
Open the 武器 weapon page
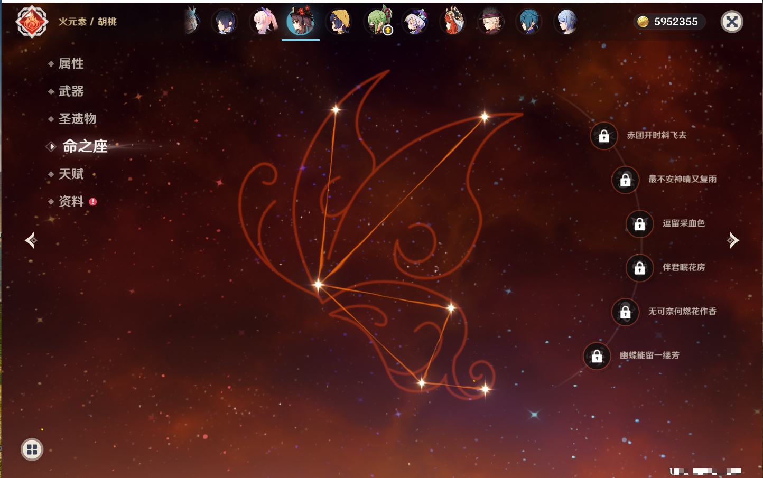[x=71, y=91]
